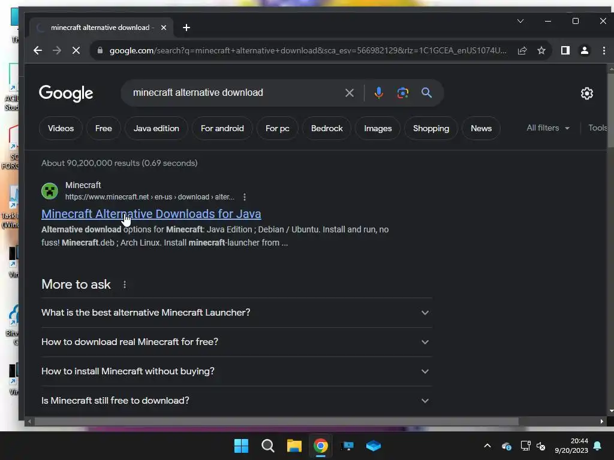Open the Chrome profile menu
This screenshot has width=614, height=460.
coord(584,50)
